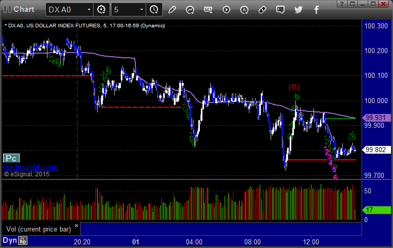
Task: Start bar replay play button
Action: click(x=226, y=10)
